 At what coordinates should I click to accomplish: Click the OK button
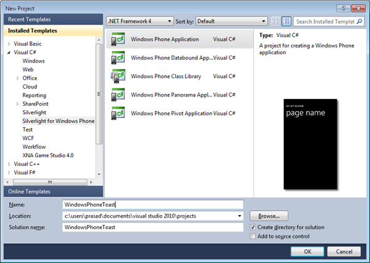tap(307, 252)
